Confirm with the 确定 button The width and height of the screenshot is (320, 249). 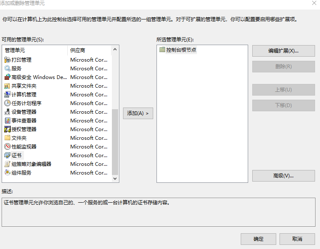pos(258,239)
